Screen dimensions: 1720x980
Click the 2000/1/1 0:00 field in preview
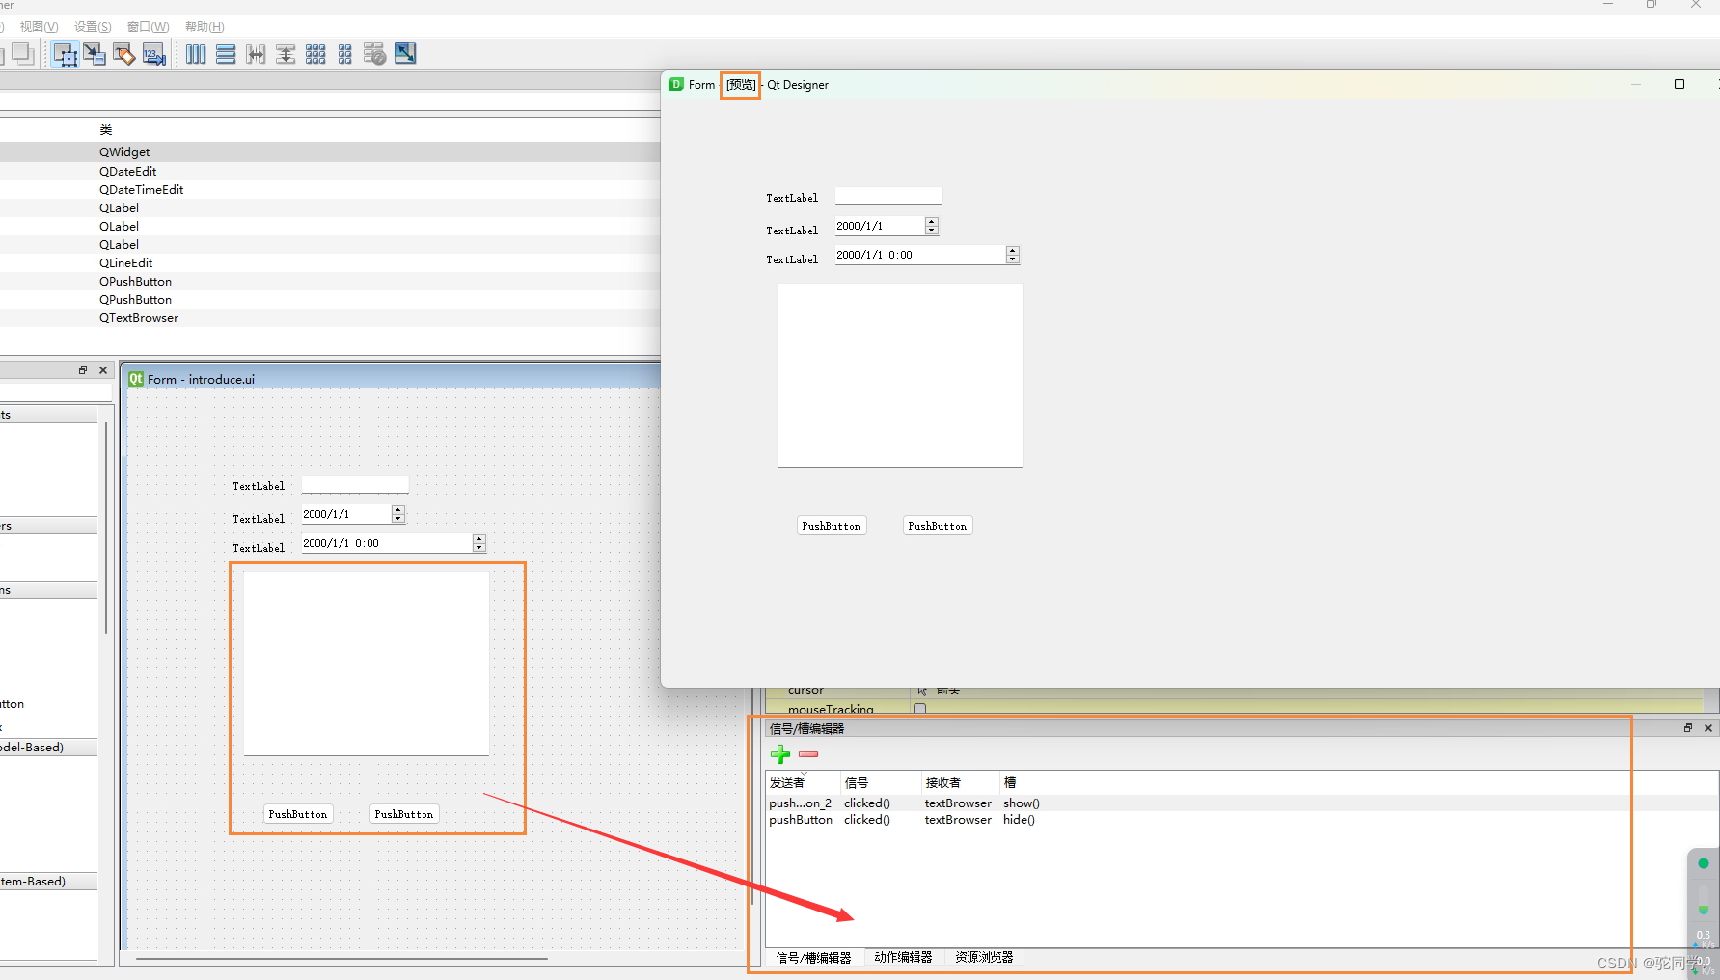coord(920,255)
